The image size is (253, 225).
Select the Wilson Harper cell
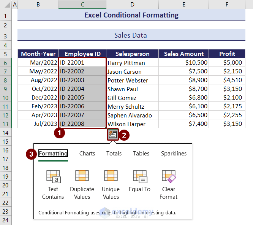[133, 124]
